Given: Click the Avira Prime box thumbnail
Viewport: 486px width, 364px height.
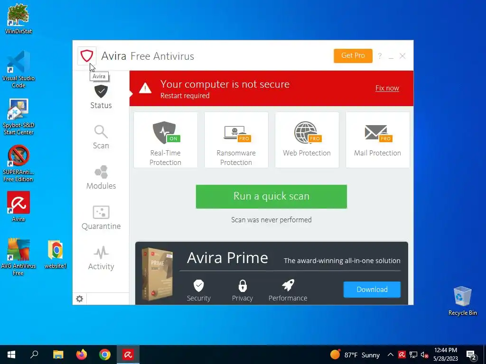Looking at the screenshot, I should (157, 274).
